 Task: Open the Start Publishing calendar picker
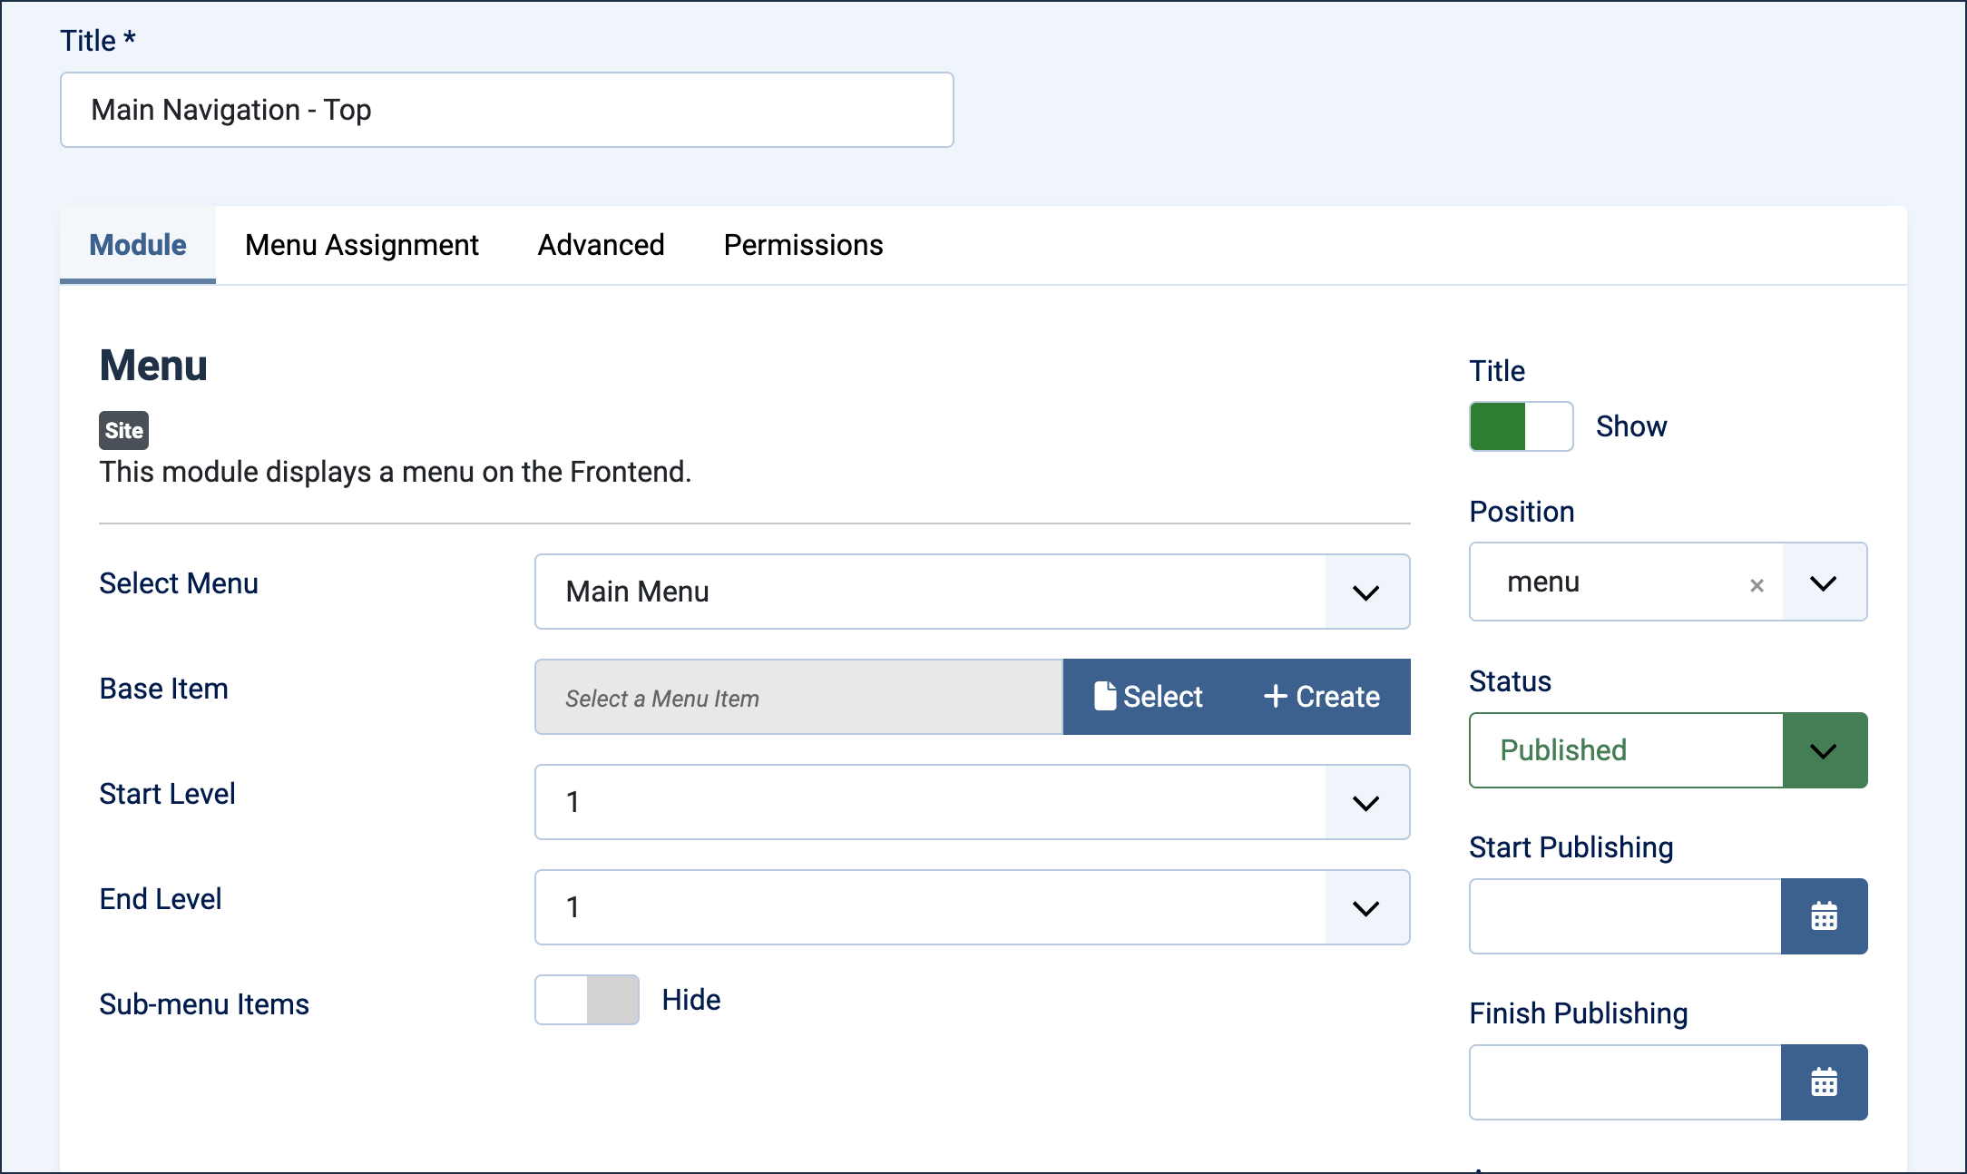click(x=1824, y=916)
